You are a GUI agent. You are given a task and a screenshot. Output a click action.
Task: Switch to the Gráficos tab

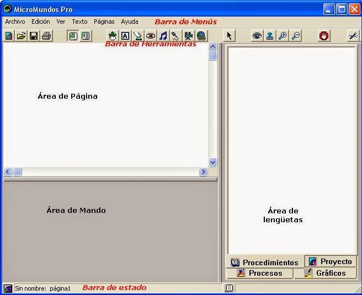click(x=325, y=273)
